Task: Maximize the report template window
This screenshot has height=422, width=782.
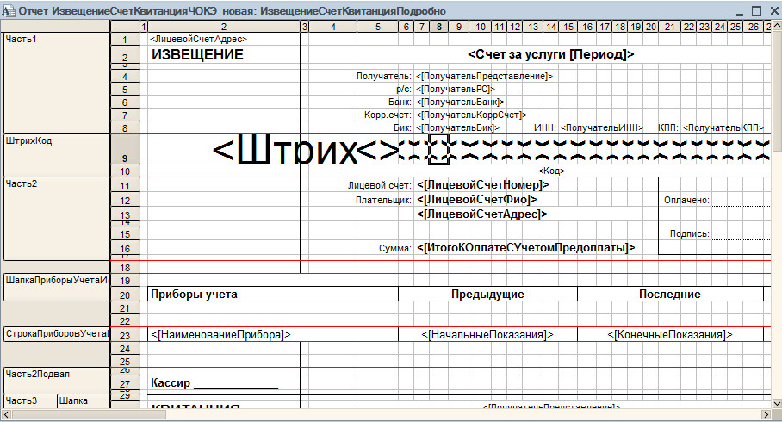Action: coord(754,11)
